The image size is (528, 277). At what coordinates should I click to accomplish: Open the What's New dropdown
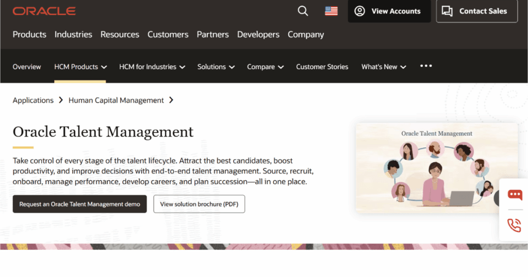(x=384, y=67)
